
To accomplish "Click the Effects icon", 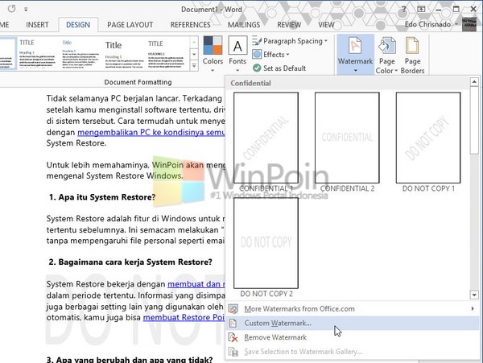I will 257,55.
